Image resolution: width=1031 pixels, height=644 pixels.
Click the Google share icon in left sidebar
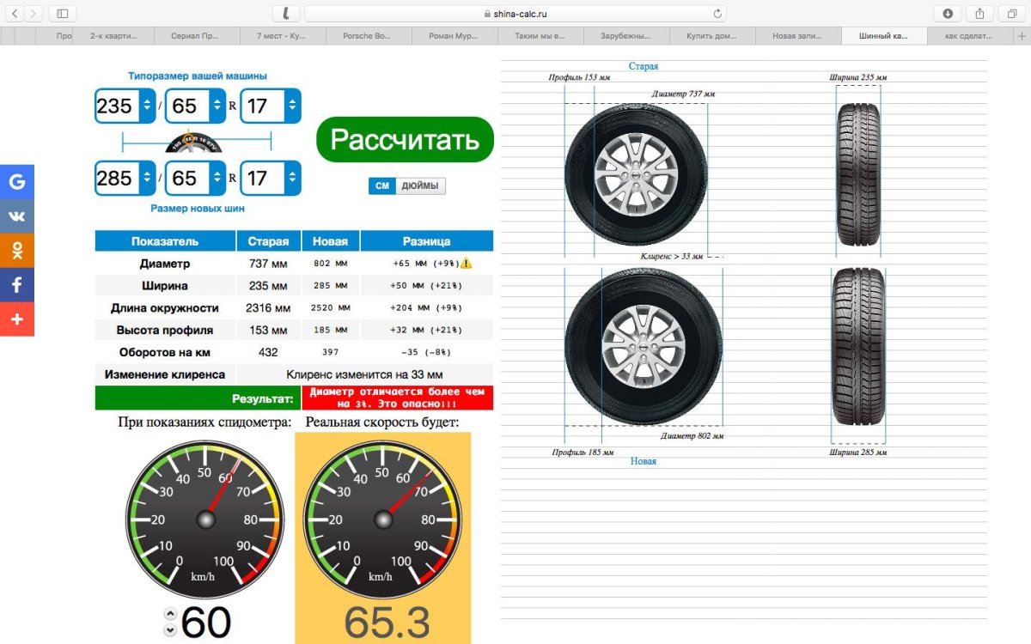pos(16,181)
